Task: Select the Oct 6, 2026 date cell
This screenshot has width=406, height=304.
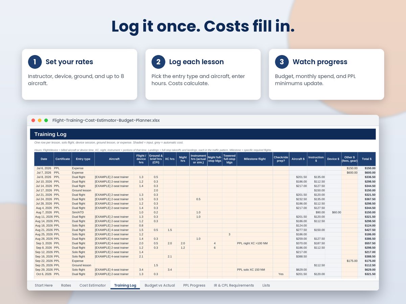Action: click(x=44, y=274)
